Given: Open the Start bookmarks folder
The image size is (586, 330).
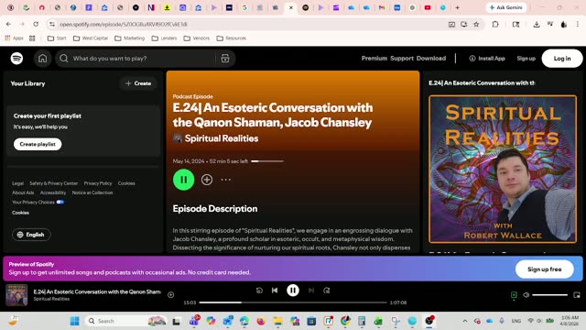Looking at the screenshot, I should [57, 38].
